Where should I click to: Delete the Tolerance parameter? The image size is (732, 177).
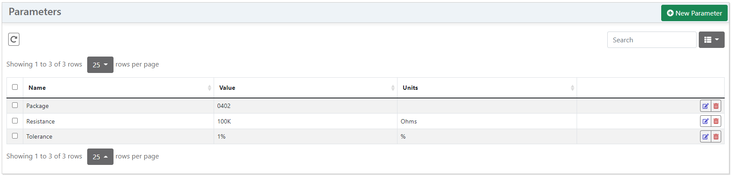tap(716, 136)
